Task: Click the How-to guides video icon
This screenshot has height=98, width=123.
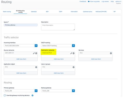Action: 89,2
